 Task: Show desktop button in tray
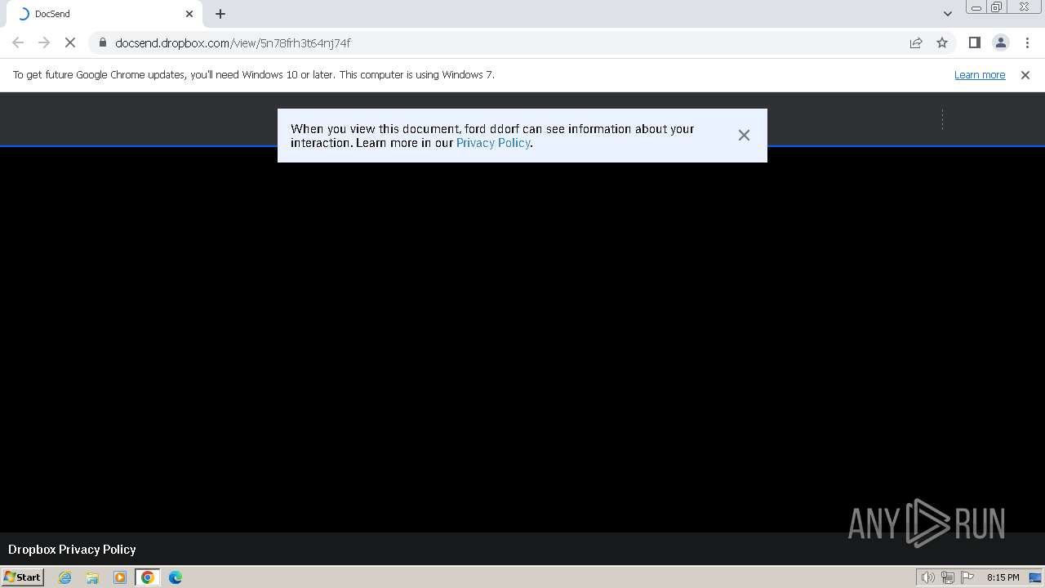(1035, 577)
